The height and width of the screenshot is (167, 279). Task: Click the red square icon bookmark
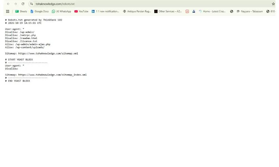click(x=187, y=11)
